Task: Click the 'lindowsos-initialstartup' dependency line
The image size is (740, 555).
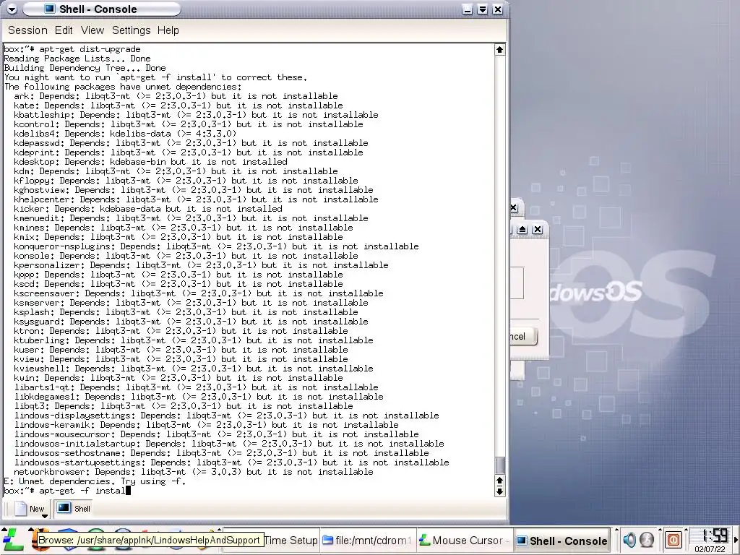Action: tap(229, 444)
